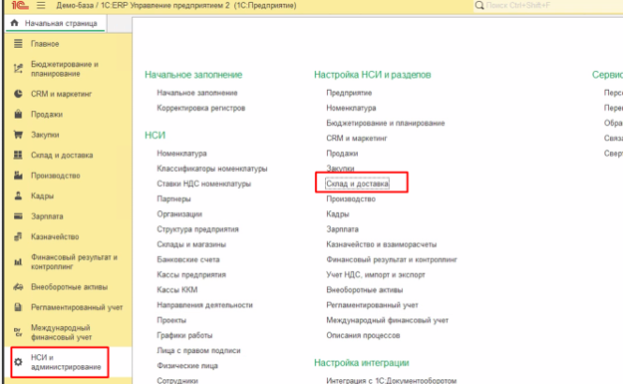Click the Международный финансовый учет Dt/Ct icon
623x384 pixels.
tap(18, 332)
